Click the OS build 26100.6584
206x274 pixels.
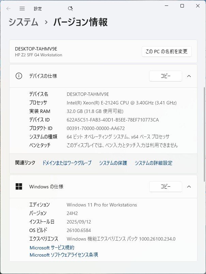[x=79, y=230]
